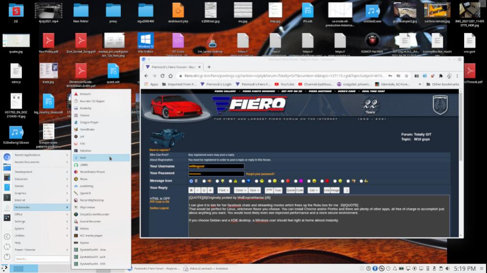Click the Fiero Gallery header link

225,91
